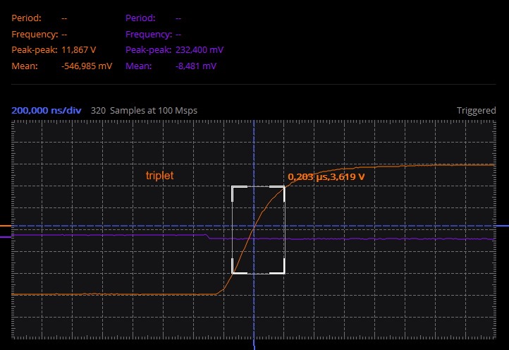
Task: Click the purple channel zero-level marker at left edge
Action: click(x=6, y=237)
